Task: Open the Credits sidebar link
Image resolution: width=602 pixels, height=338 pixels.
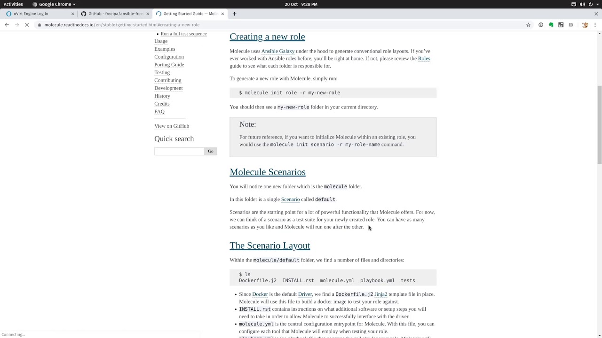Action: point(162,104)
